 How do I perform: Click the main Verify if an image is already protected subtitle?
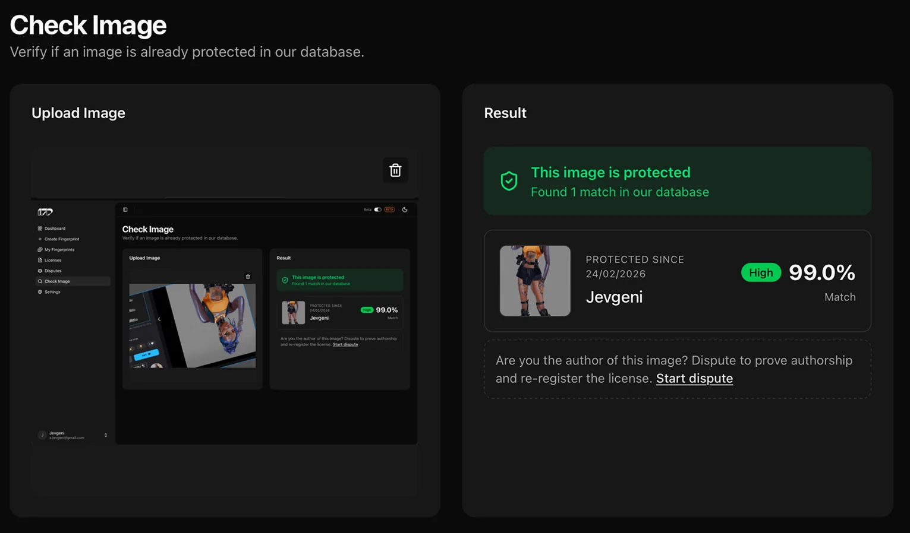187,52
